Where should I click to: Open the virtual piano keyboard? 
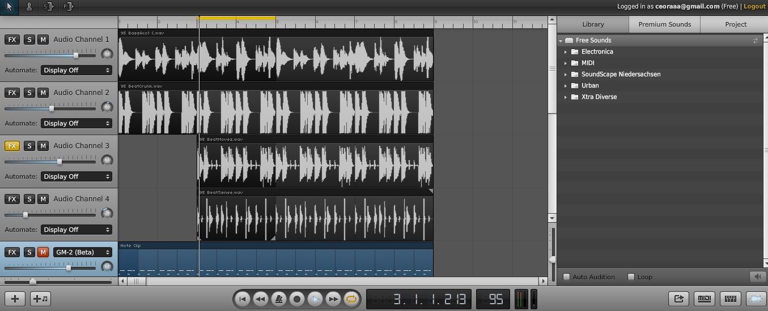tap(731, 299)
